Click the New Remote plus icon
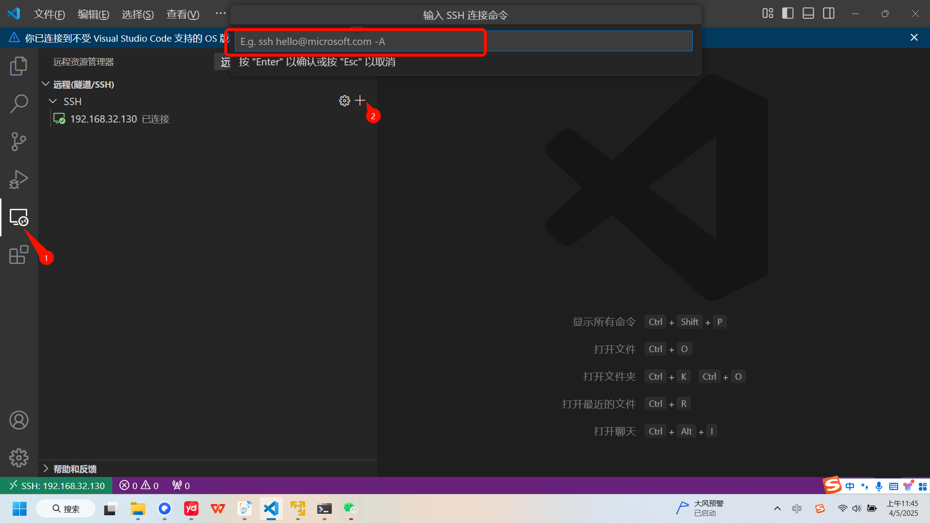The width and height of the screenshot is (930, 523). pos(360,101)
